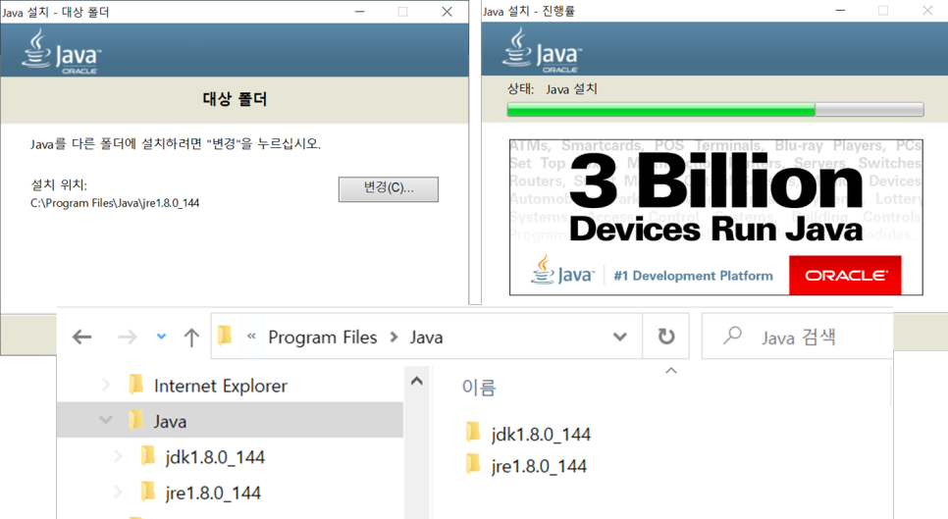
Task: Click Internet Explorer folder icon in tree
Action: click(136, 383)
